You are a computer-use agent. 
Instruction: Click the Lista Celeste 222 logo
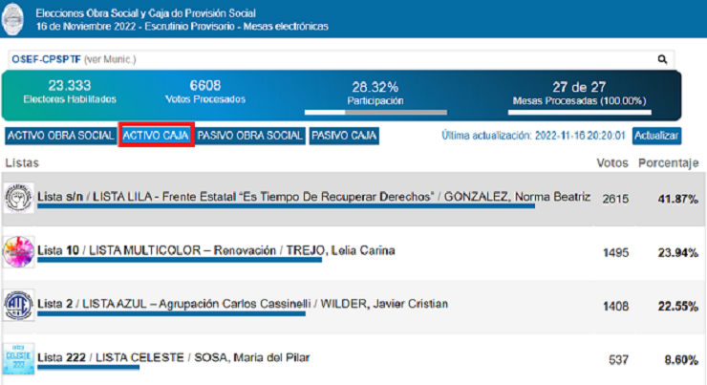[19, 358]
